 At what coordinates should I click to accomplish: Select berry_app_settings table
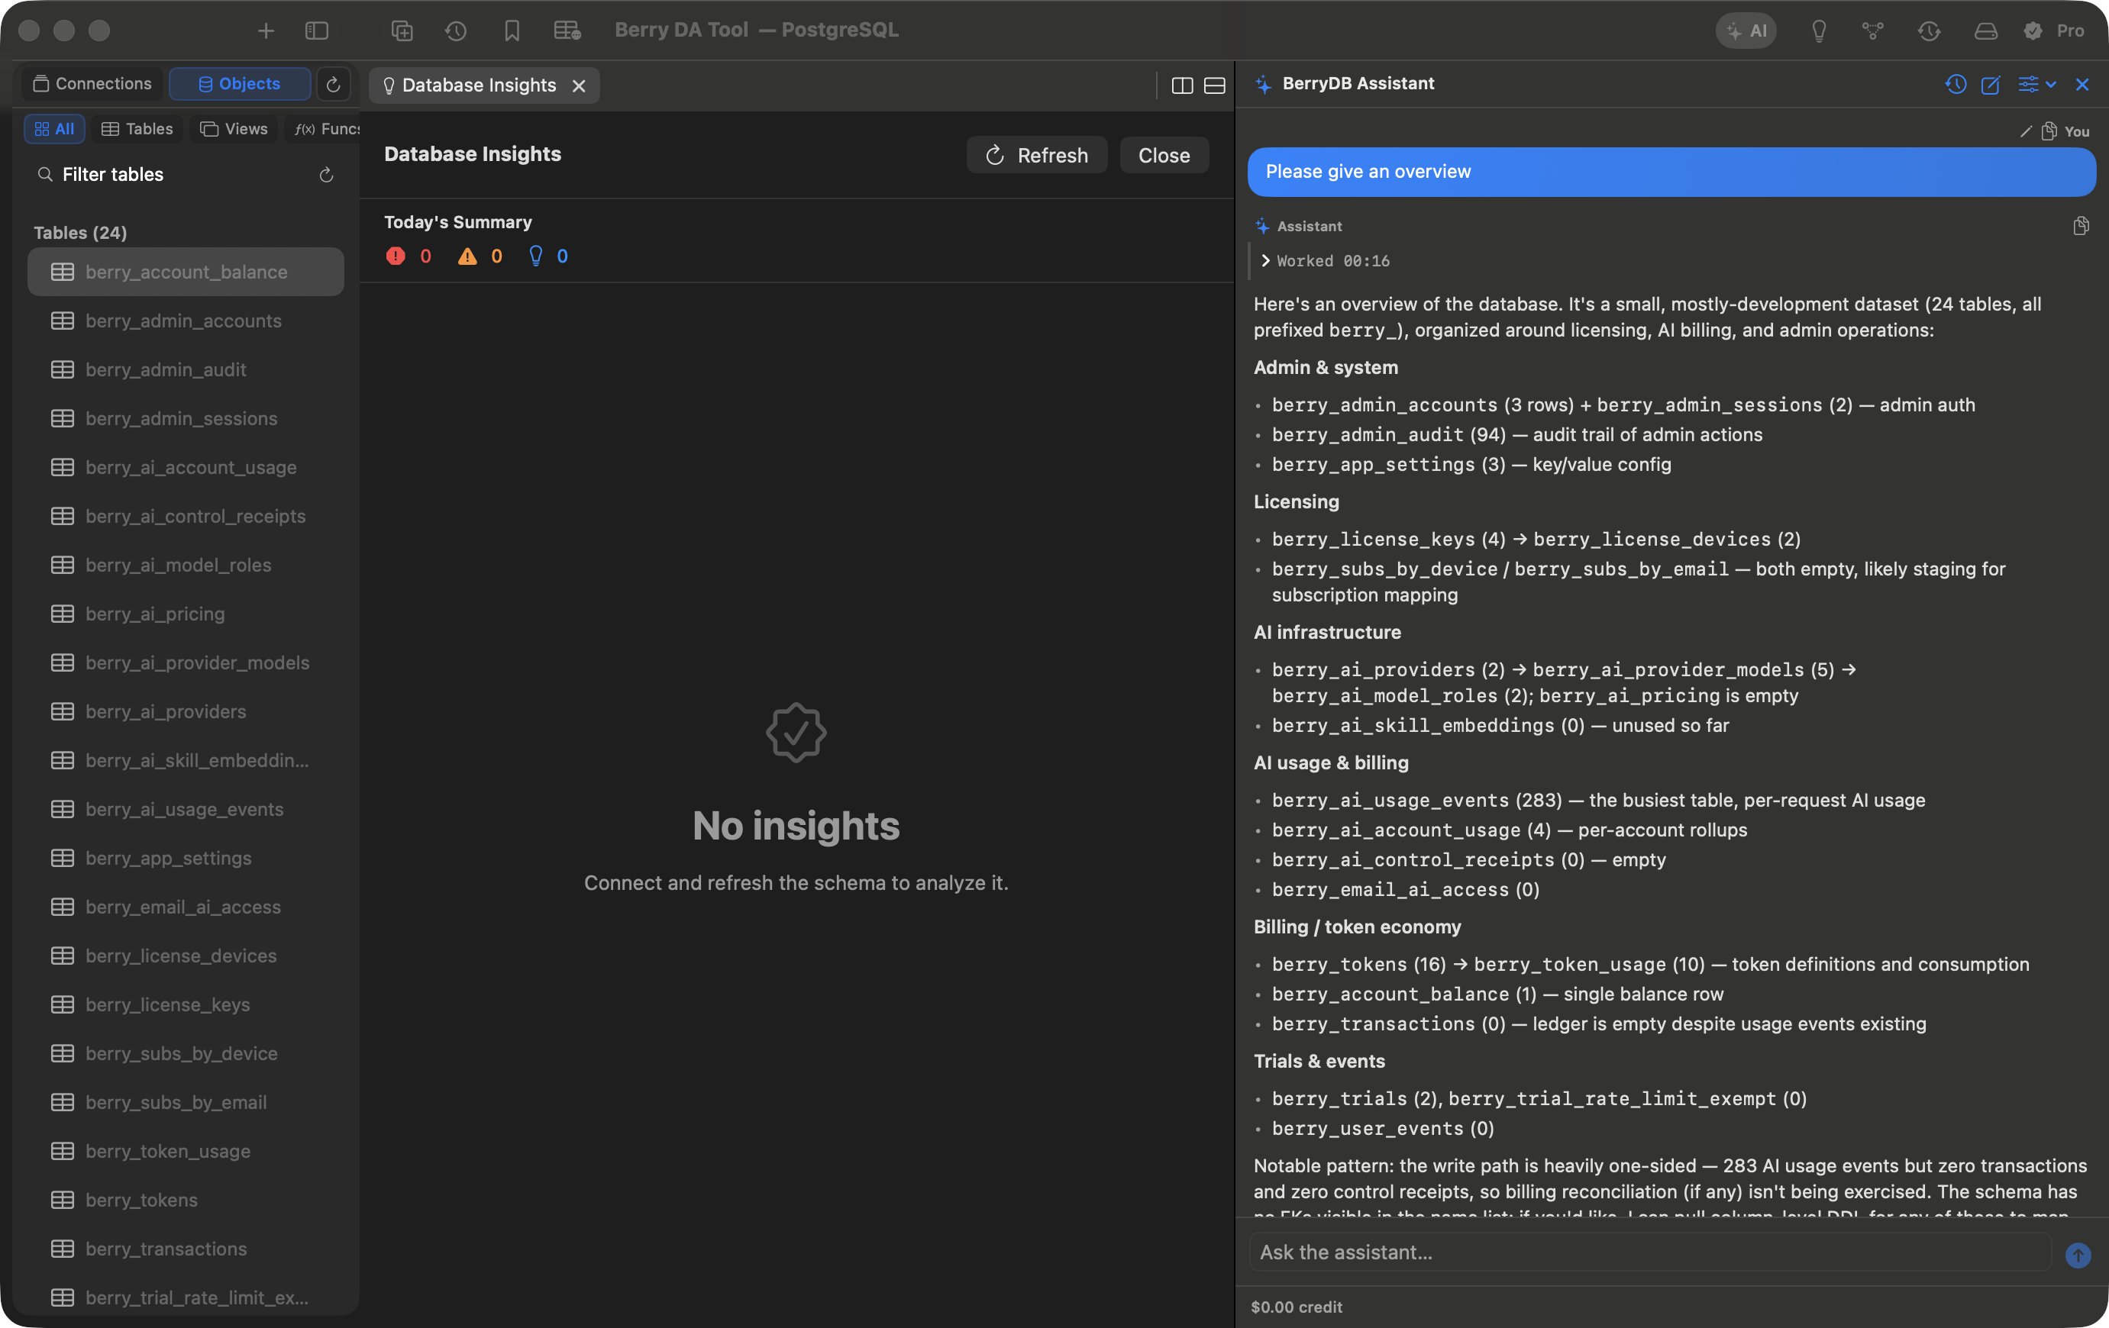point(186,858)
